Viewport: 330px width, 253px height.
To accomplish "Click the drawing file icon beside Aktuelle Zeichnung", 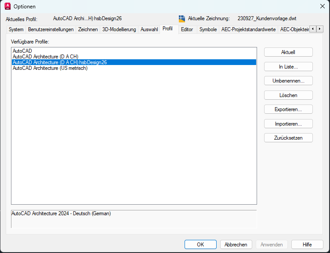I will click(182, 19).
